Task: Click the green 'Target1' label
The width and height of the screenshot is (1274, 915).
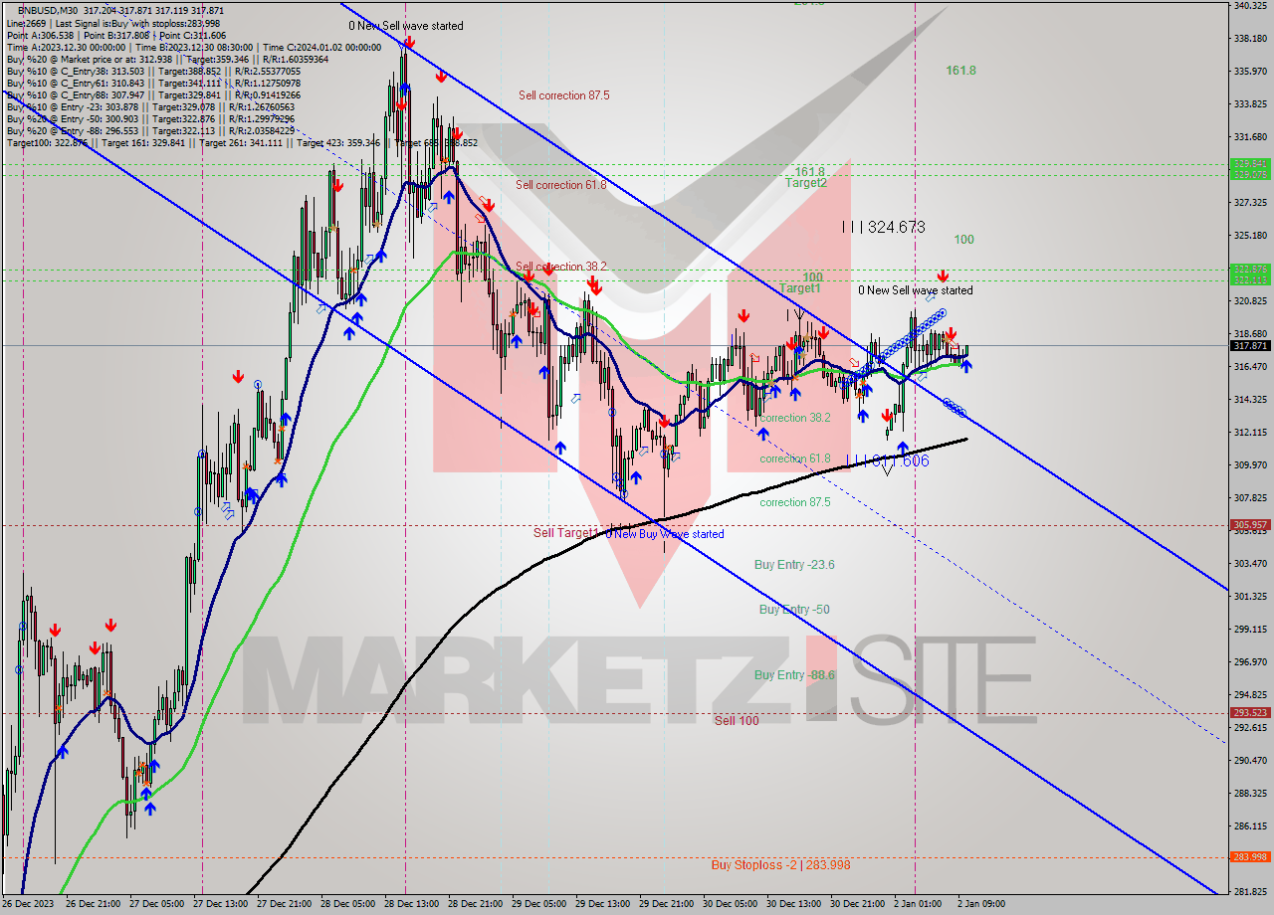Action: pyautogui.click(x=800, y=288)
